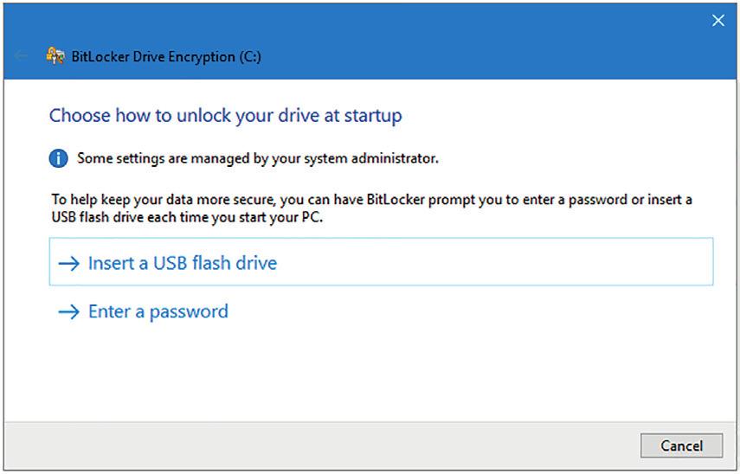Click the (C:) drive label in the title
Viewport: 740px width, 474px height.
[250, 56]
